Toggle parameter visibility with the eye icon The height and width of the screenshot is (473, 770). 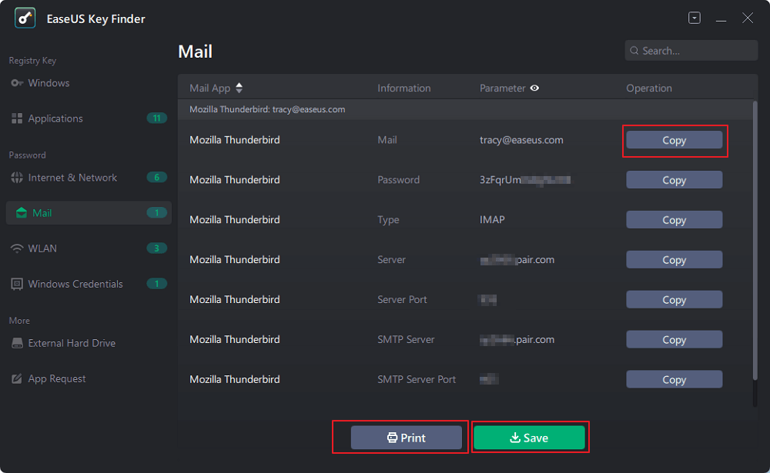534,88
